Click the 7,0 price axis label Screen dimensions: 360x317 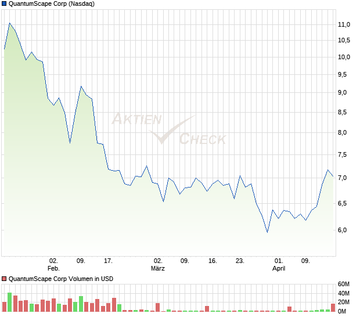point(342,178)
